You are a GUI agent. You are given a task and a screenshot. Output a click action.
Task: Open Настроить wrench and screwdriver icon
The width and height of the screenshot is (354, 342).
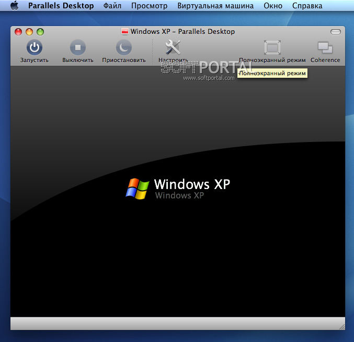(x=173, y=47)
